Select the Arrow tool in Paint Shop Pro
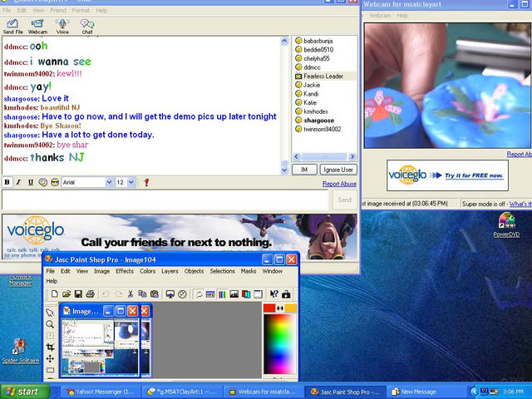Viewport: 532px width, 399px height. (x=50, y=313)
